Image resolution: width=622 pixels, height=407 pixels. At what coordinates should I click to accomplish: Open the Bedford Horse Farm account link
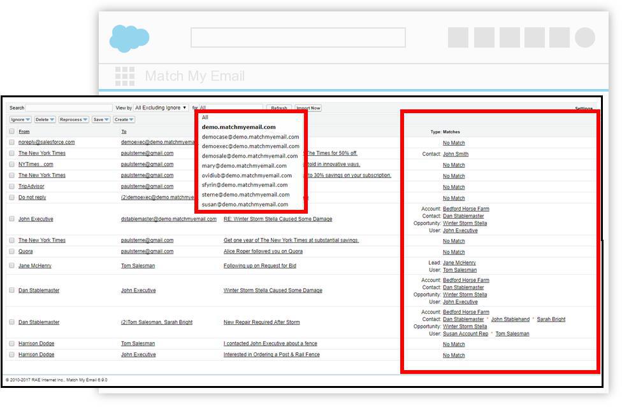tap(466, 209)
